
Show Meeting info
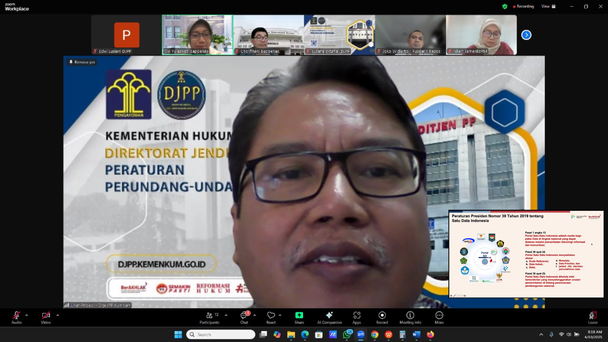pos(410,318)
